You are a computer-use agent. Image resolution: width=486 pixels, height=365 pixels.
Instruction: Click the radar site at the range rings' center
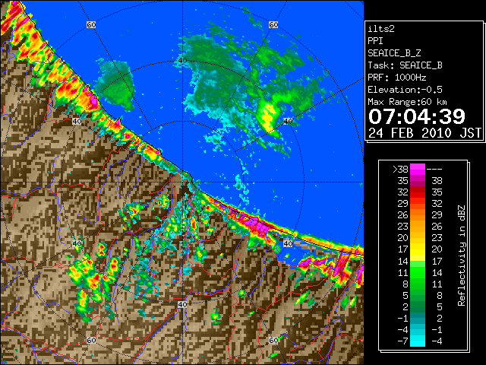coord(182,182)
